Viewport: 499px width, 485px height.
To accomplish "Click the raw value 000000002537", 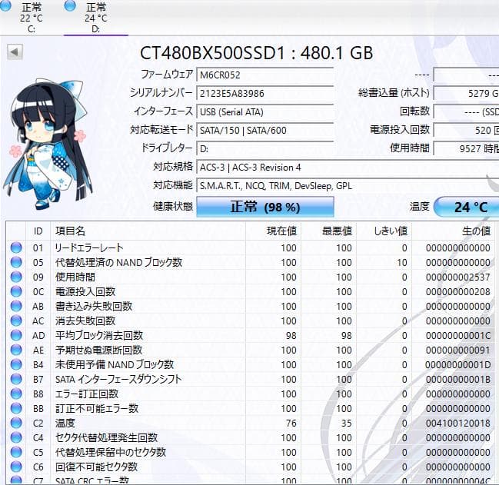I will coord(458,277).
